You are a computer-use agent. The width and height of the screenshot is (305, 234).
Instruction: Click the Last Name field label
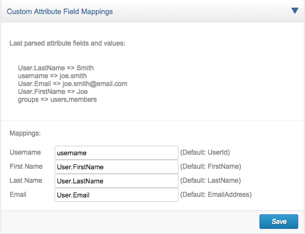click(26, 181)
